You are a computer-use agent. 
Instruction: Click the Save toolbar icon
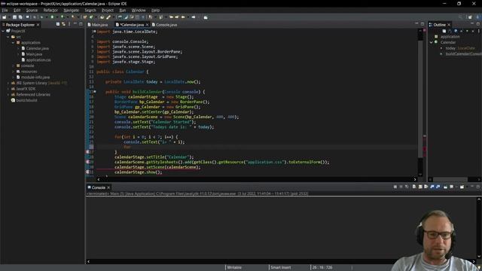click(14, 17)
